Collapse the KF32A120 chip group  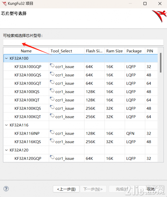[6, 150]
